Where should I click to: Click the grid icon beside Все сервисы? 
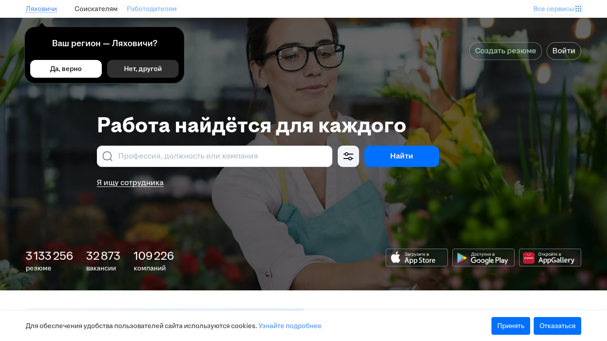pyautogui.click(x=578, y=9)
